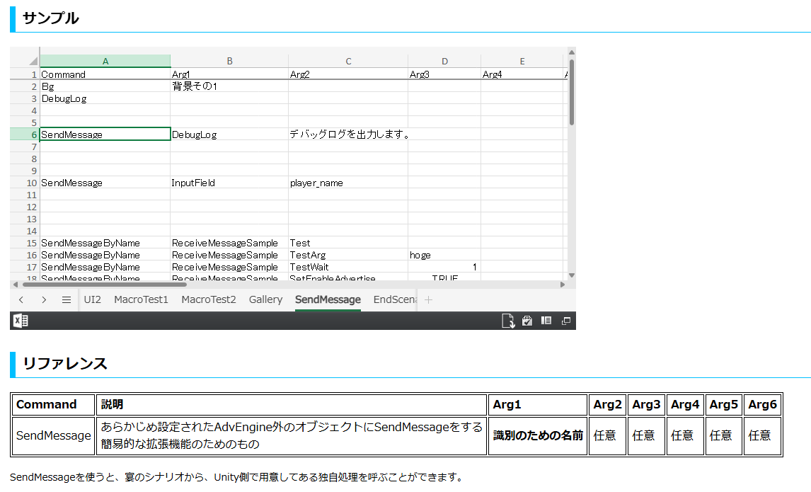Click the add new sheet plus icon
This screenshot has width=811, height=492.
(x=428, y=299)
